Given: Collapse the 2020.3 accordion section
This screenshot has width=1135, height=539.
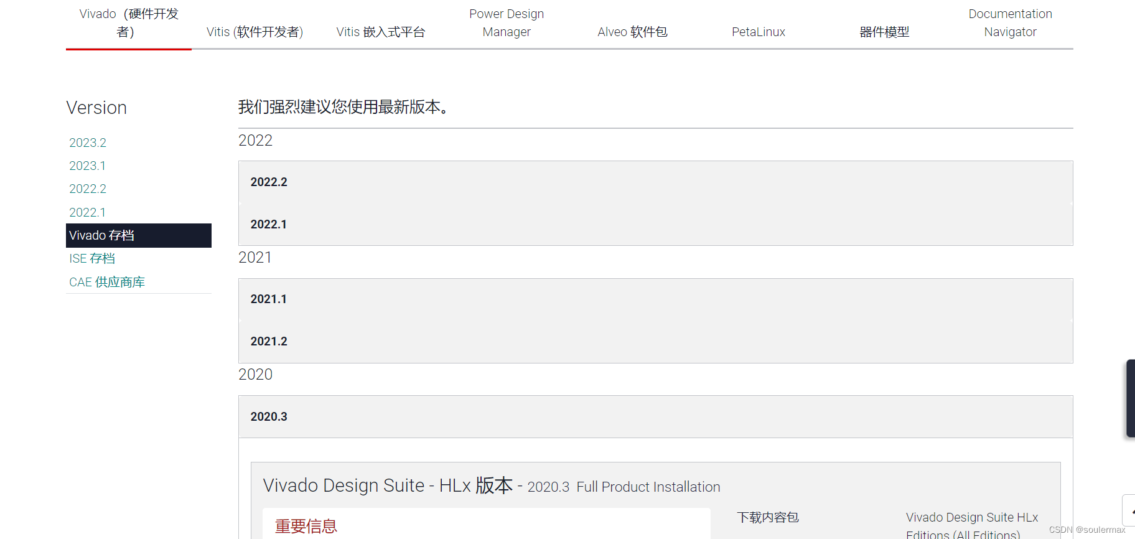Looking at the screenshot, I should (655, 416).
